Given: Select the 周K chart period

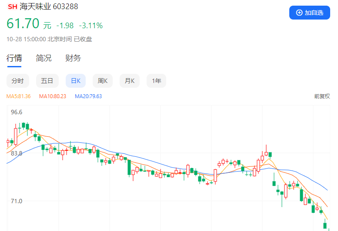Looking at the screenshot, I should [x=103, y=81].
